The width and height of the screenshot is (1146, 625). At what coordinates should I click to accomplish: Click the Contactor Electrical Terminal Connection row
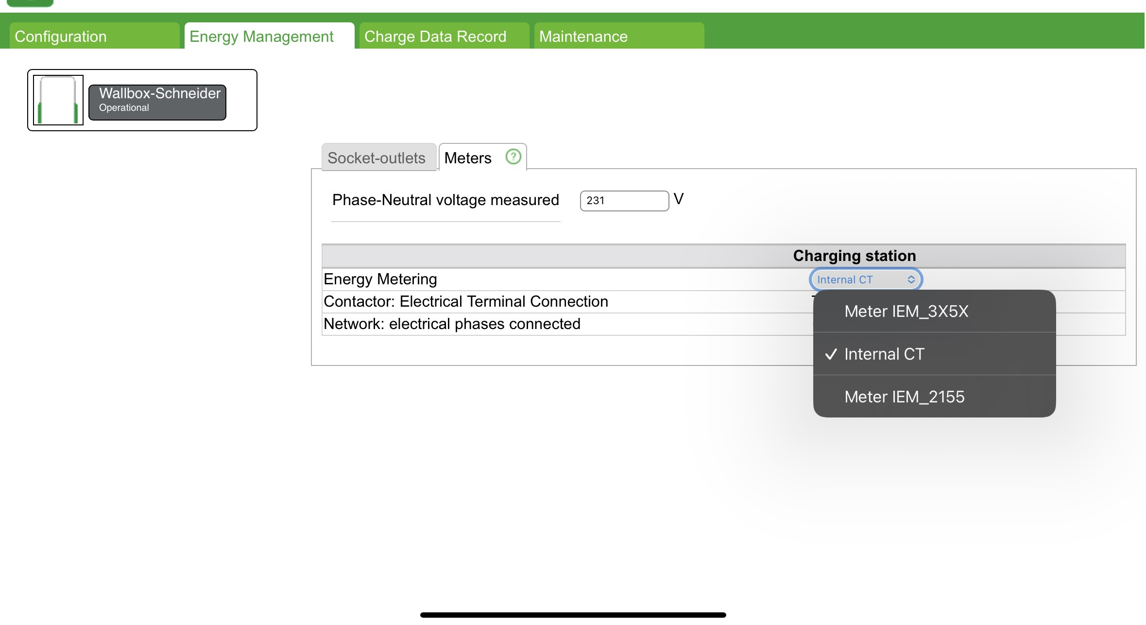point(465,301)
